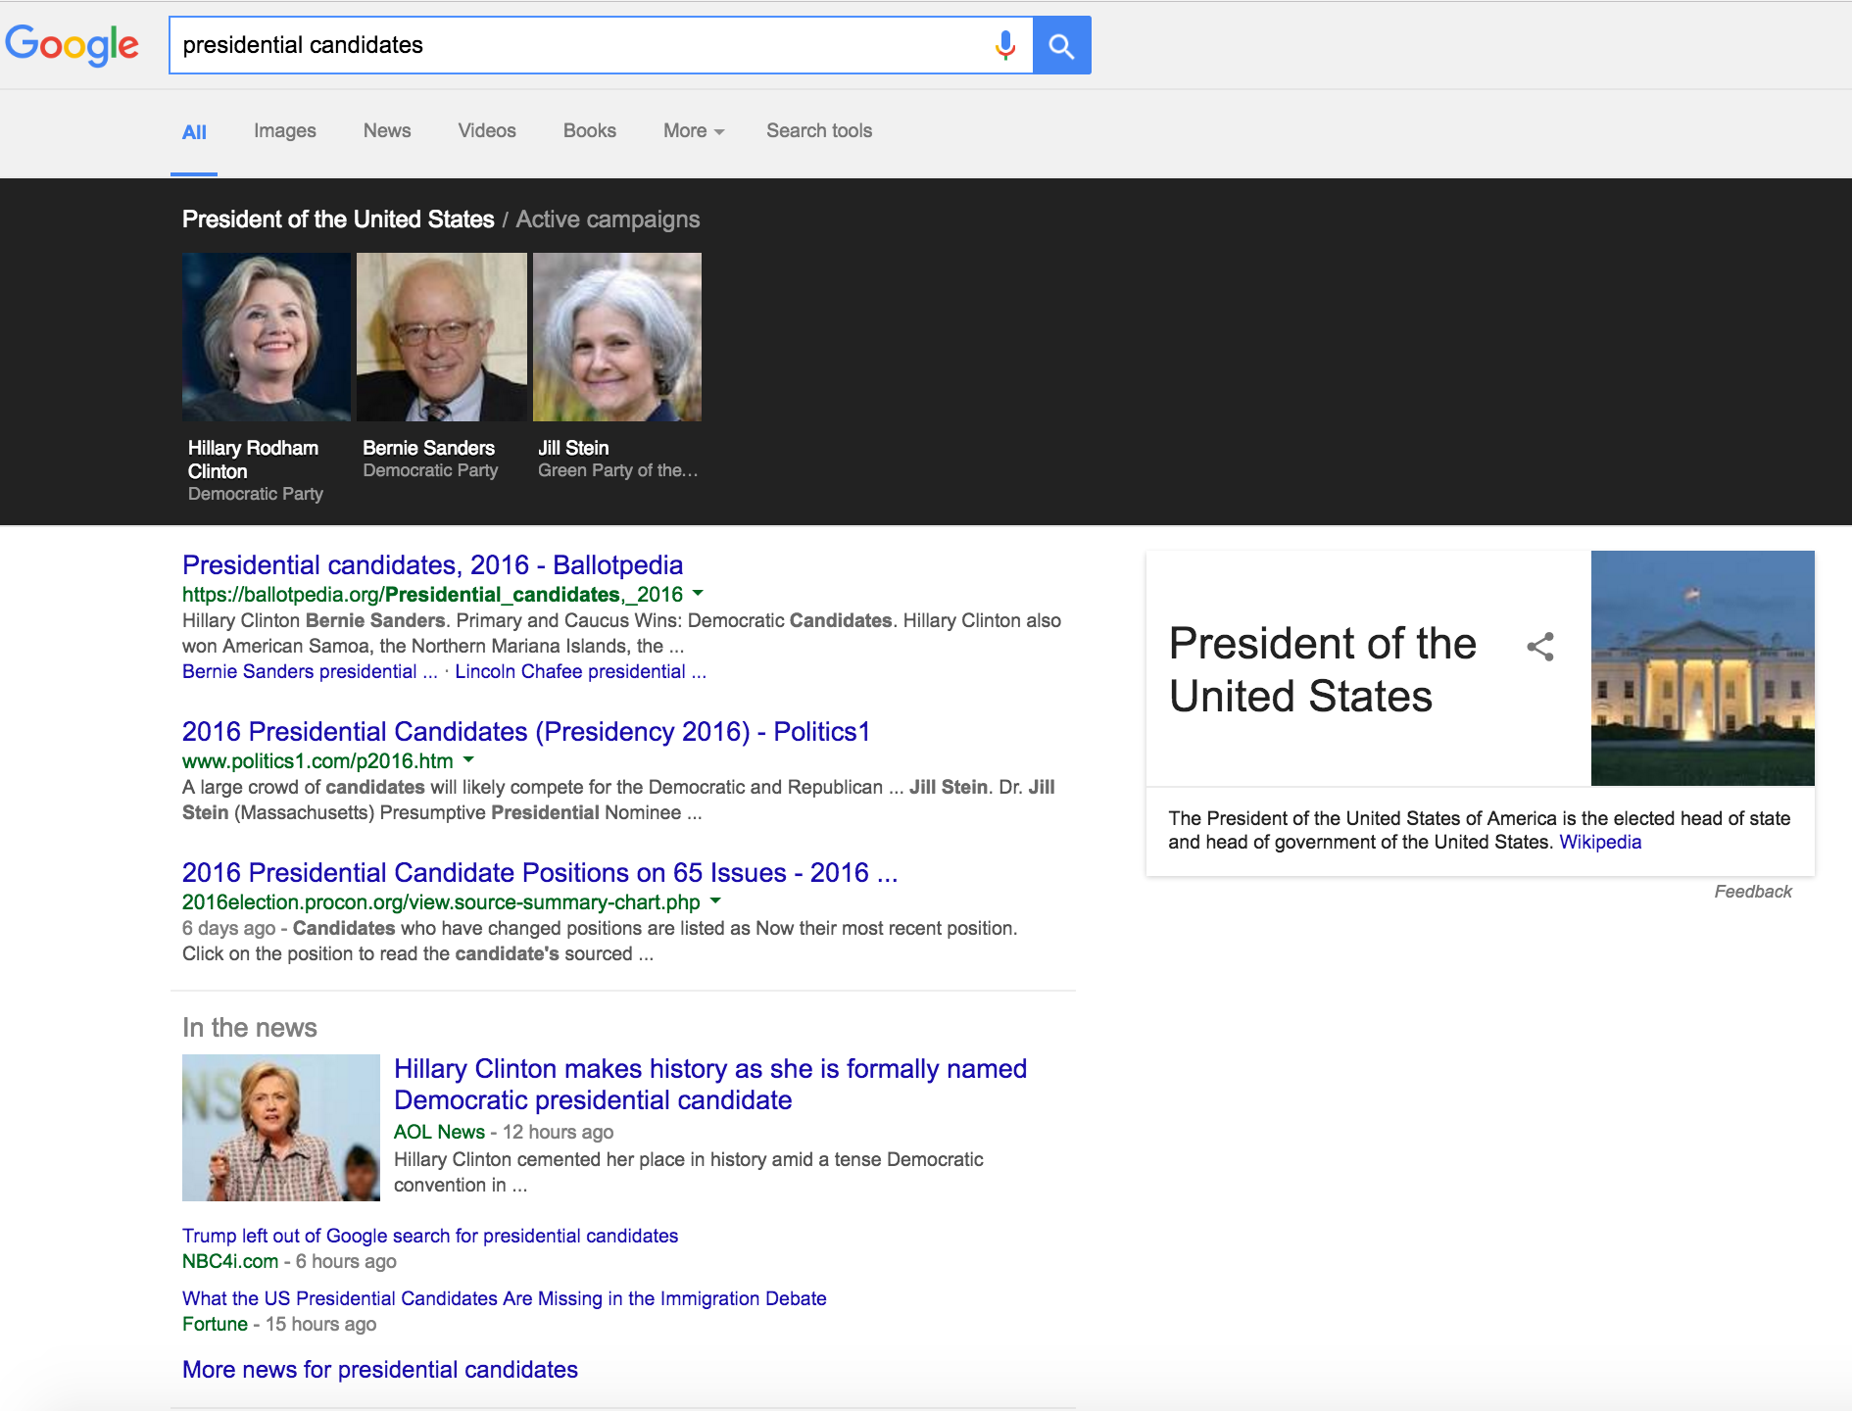Click the Hillary Rodham Clinton name label

coord(253,460)
